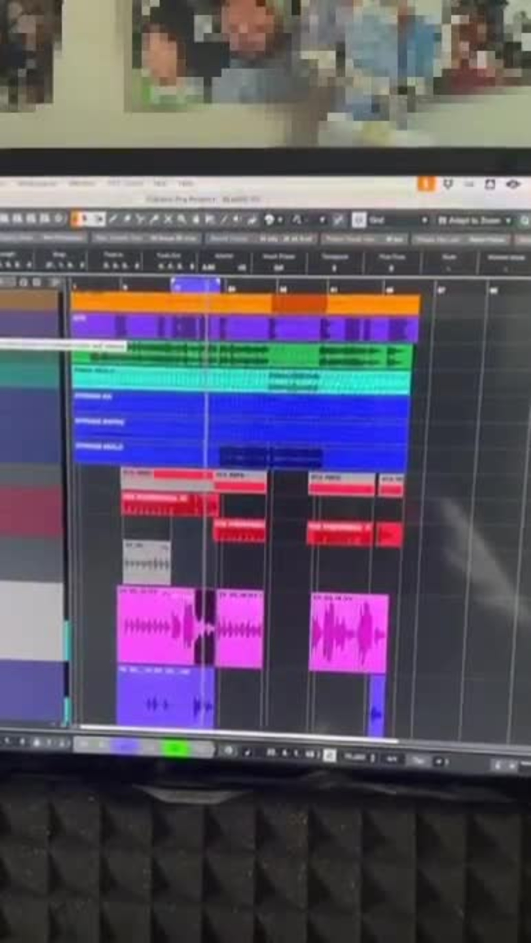Toggle the Snap on/off button
Image resolution: width=531 pixels, height=943 pixels.
tap(339, 220)
